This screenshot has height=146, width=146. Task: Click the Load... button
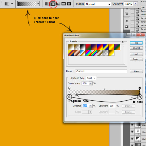point(136,54)
